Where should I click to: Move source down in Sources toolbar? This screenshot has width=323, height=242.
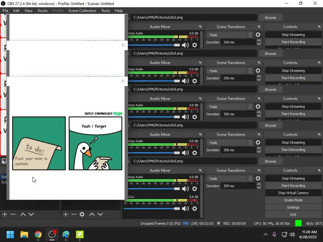click(x=100, y=214)
